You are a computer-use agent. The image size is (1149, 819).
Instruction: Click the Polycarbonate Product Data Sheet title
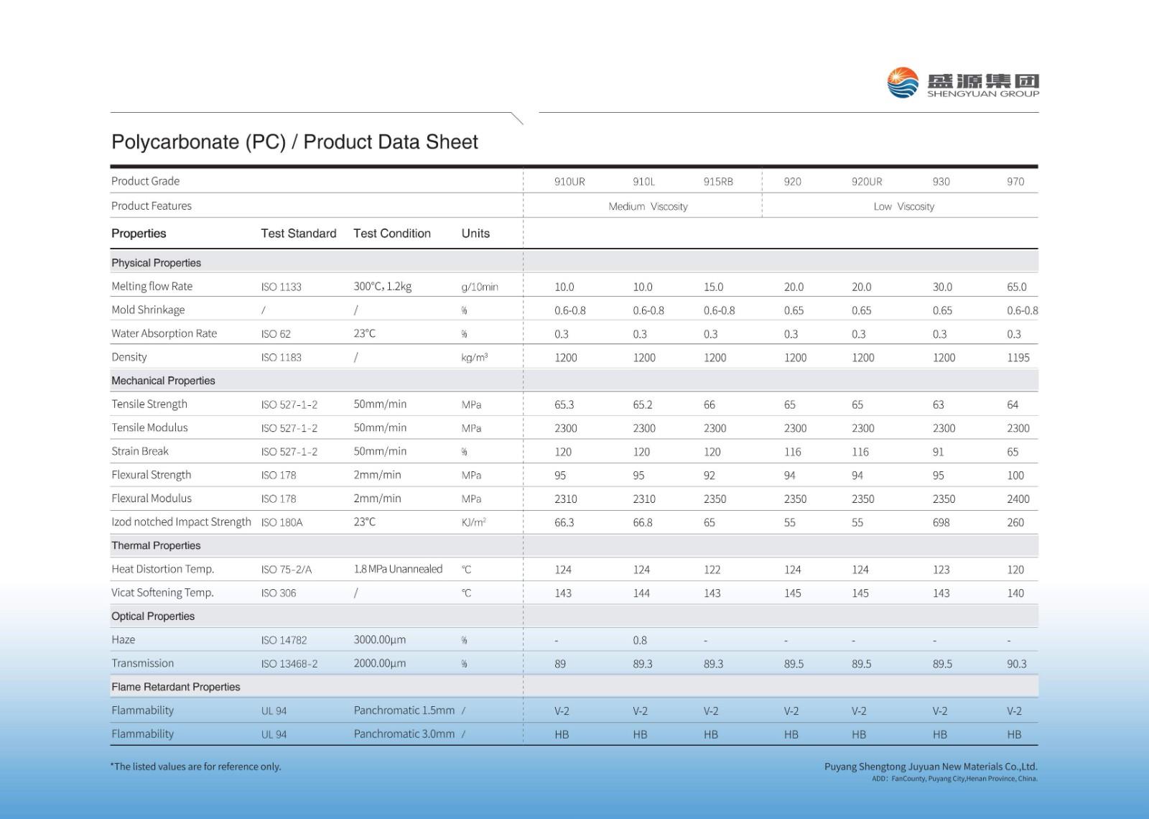[294, 142]
